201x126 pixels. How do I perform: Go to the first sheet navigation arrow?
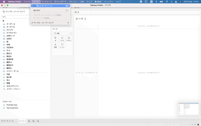point(182,124)
